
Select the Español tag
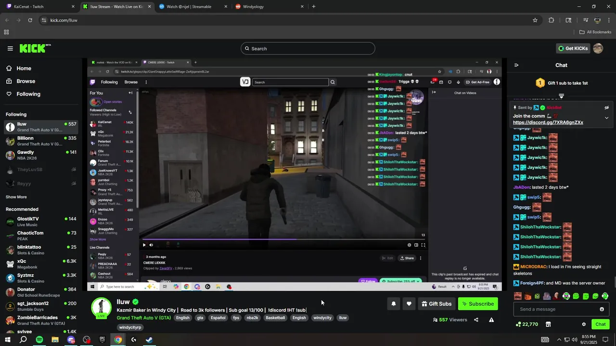coord(218,318)
